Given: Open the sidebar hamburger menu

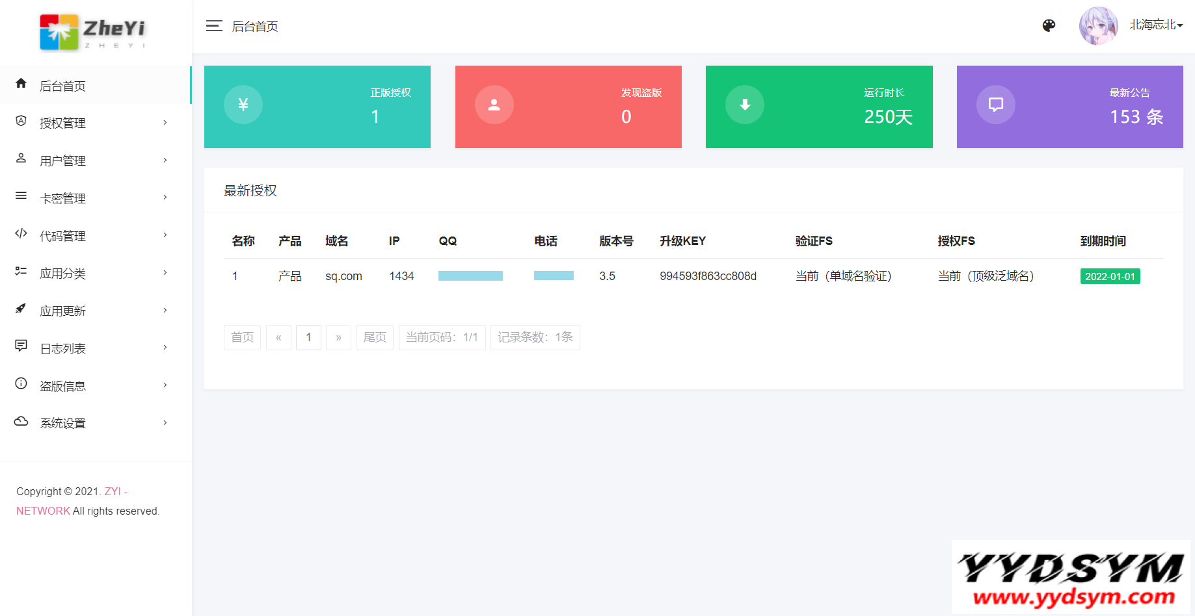Looking at the screenshot, I should [x=213, y=26].
